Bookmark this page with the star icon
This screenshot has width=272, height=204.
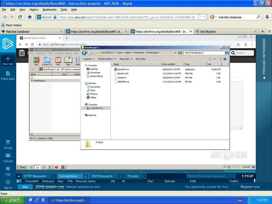click(199, 17)
